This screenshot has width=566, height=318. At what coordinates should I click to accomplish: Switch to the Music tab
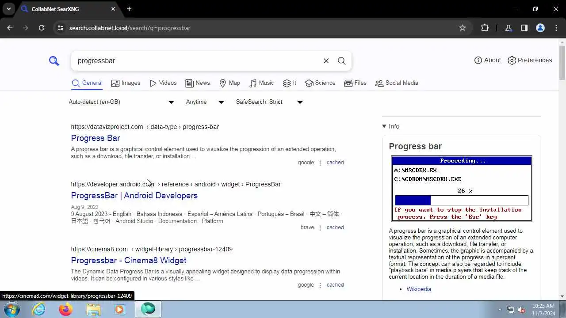tap(262, 83)
